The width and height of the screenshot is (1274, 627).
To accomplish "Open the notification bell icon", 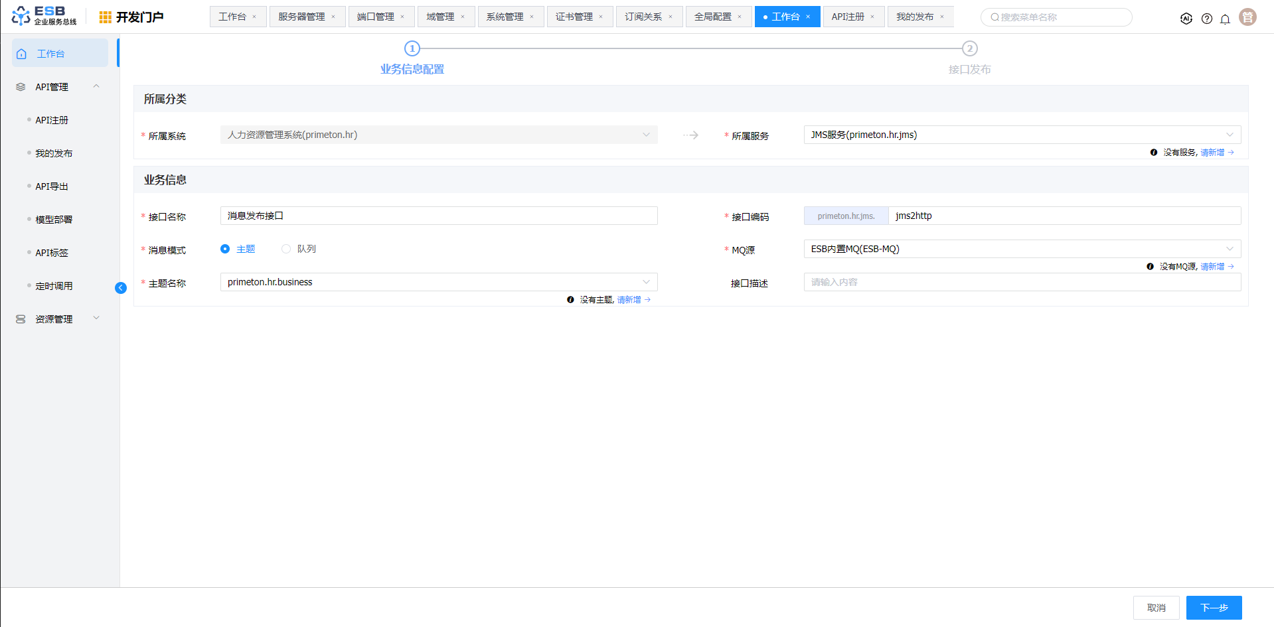I will coord(1225,19).
